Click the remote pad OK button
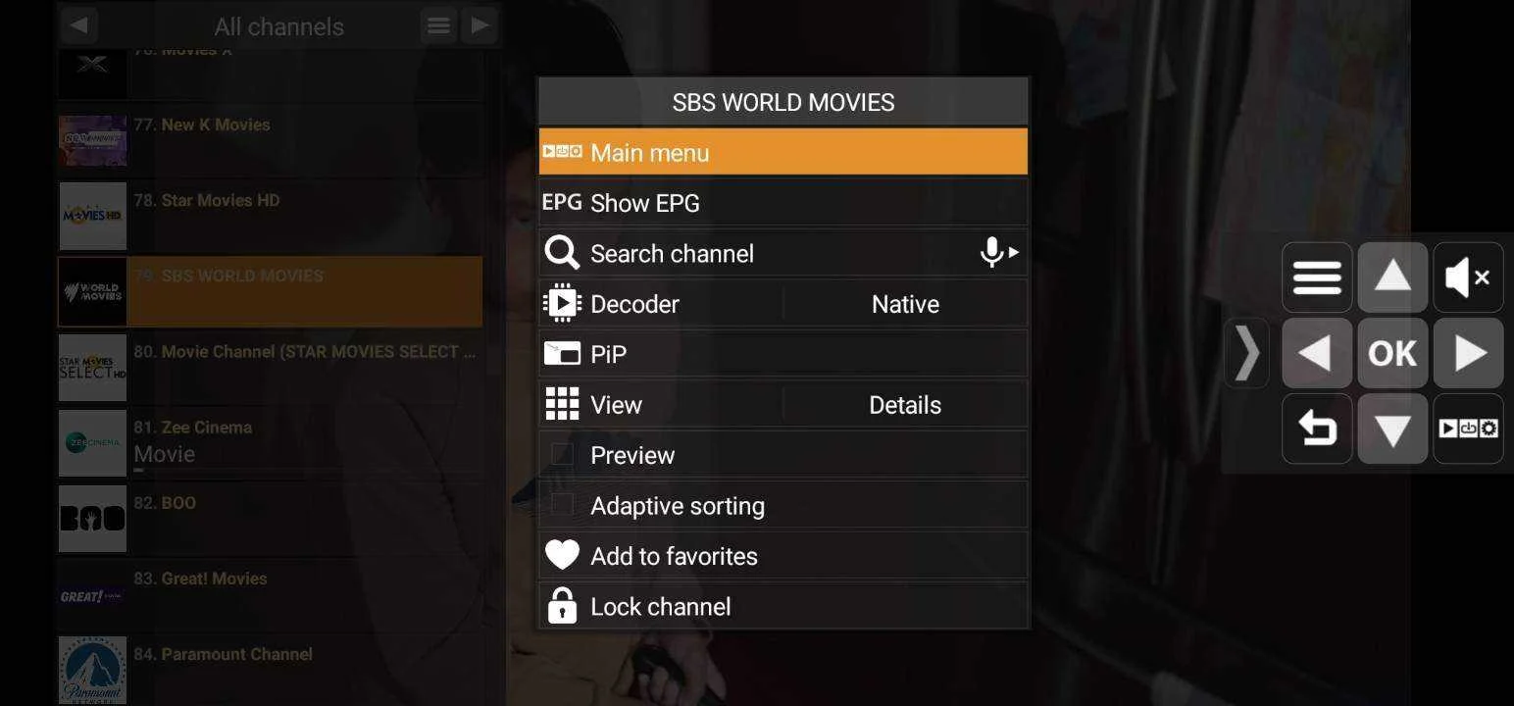This screenshot has width=1514, height=706. (1392, 353)
